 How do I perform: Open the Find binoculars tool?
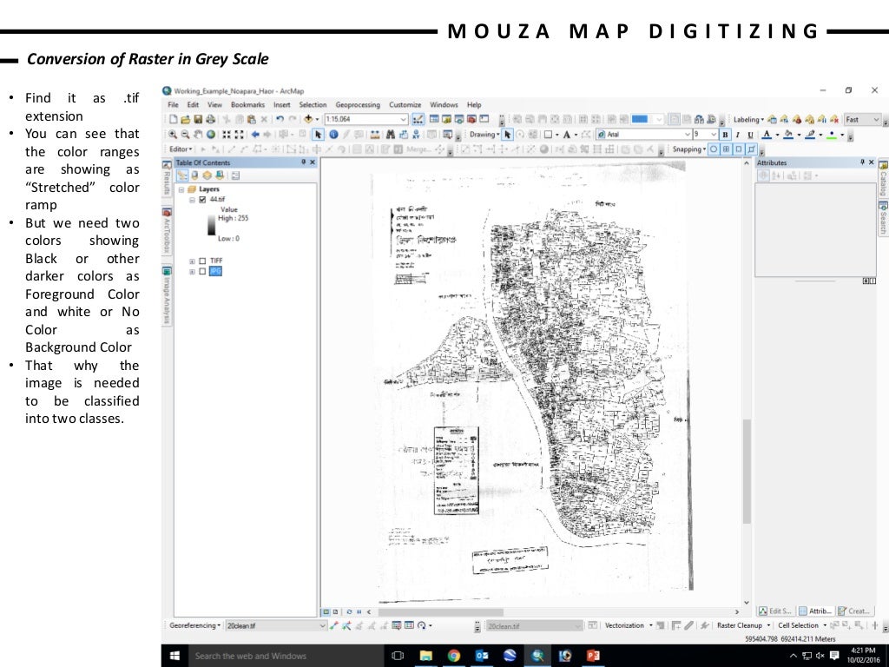coord(391,135)
